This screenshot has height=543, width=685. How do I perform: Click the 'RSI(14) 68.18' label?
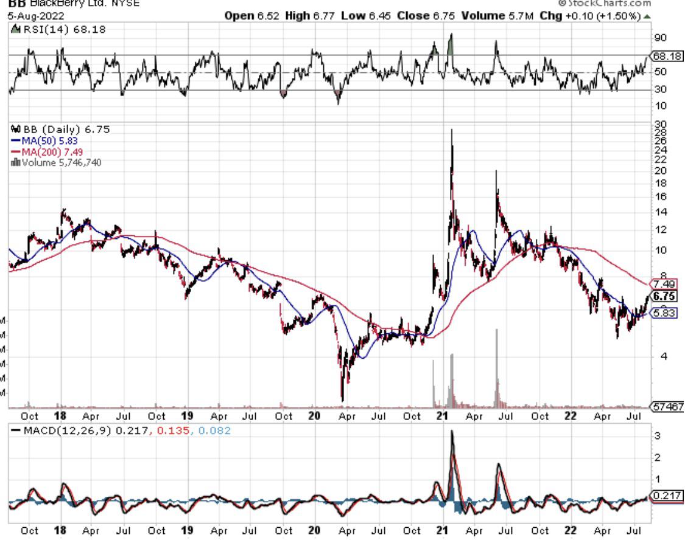(x=65, y=29)
